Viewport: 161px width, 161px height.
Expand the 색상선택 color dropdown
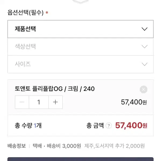pos(80,47)
